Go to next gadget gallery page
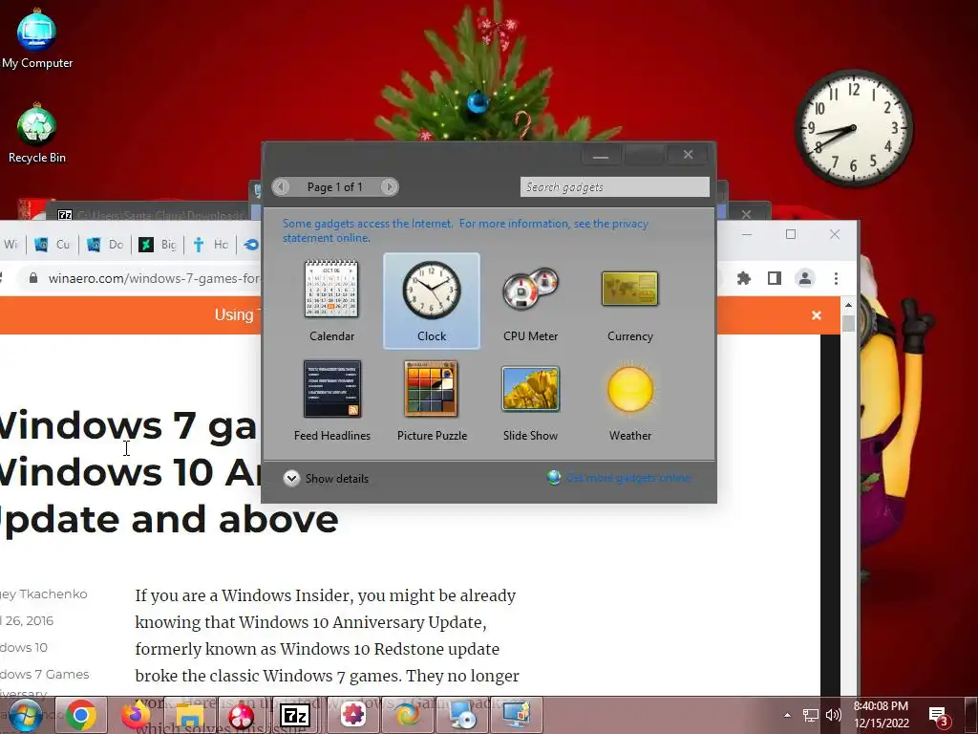This screenshot has height=734, width=978. click(x=390, y=186)
